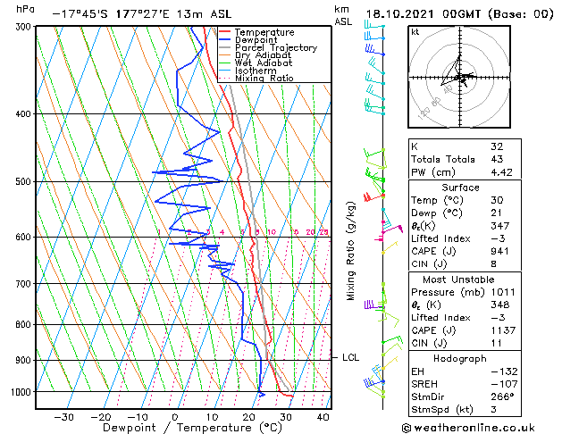Select the 'Mixing Ratio' legend label
This screenshot has width=562, height=434.
click(264, 78)
